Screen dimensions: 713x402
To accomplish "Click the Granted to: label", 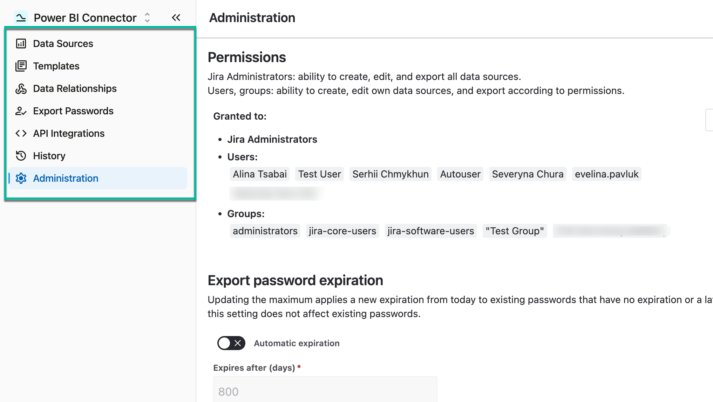I will click(240, 116).
